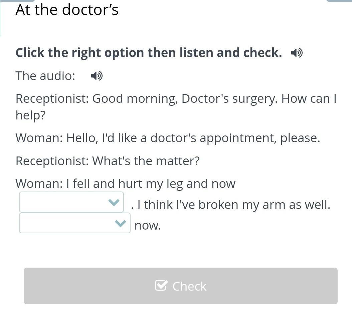Screen dimensions: 352x326
Task: Expand first dropdown using its chevron arrow
Action: [114, 202]
